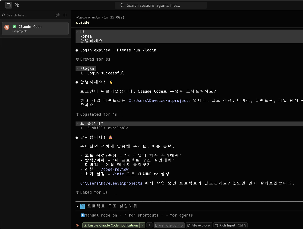This screenshot has width=303, height=229.
Task: Click the "코드 작성/수정" bullet line
Action: 131,155
